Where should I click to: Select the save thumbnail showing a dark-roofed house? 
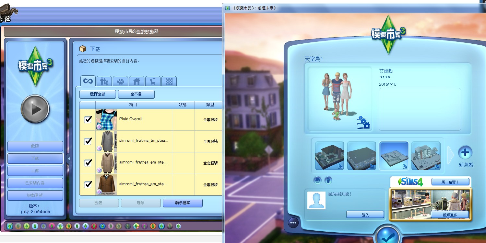[x=329, y=156]
